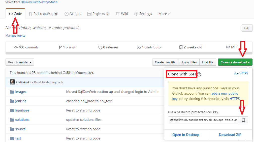Viewport: 254px width, 142px height.
Task: Open the MIT license link
Action: click(x=232, y=47)
